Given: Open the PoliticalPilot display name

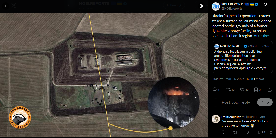Looking at the screenshot, I should coord(231,117).
